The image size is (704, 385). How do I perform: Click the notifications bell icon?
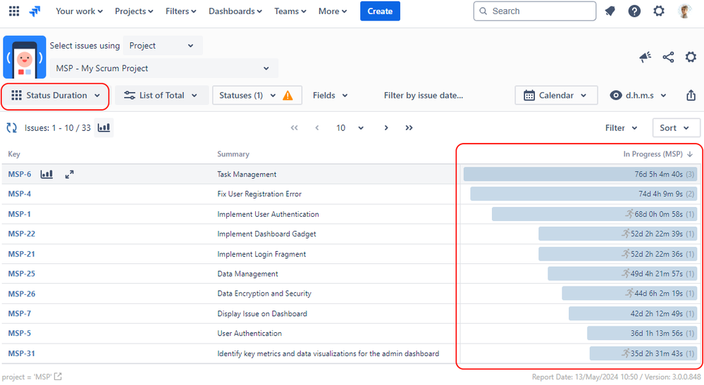610,11
